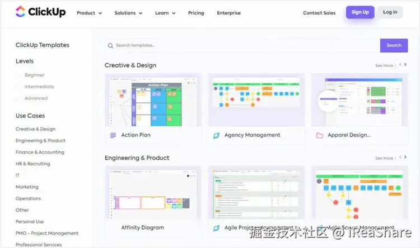Image resolution: width=420 pixels, height=248 pixels.
Task: Click the Action Plan list icon
Action: [x=113, y=136]
